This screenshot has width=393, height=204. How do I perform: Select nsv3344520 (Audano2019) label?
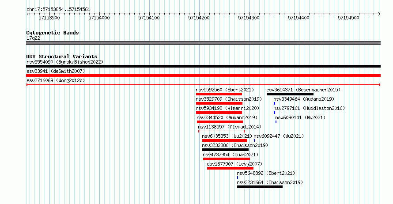point(227,117)
